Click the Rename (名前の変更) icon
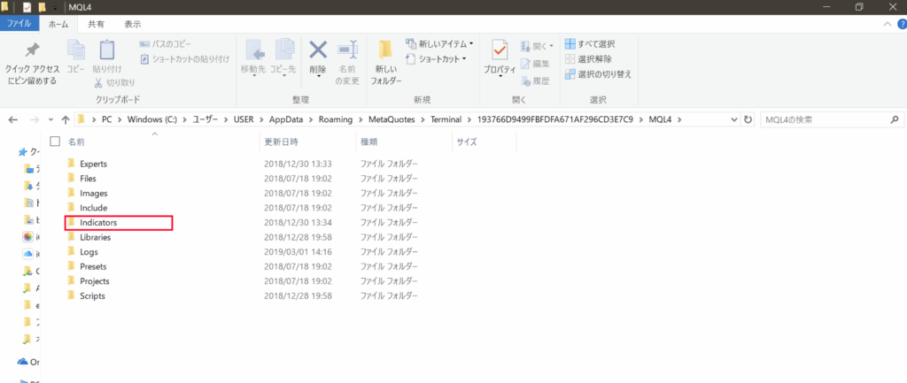Image resolution: width=907 pixels, height=383 pixels. 346,54
